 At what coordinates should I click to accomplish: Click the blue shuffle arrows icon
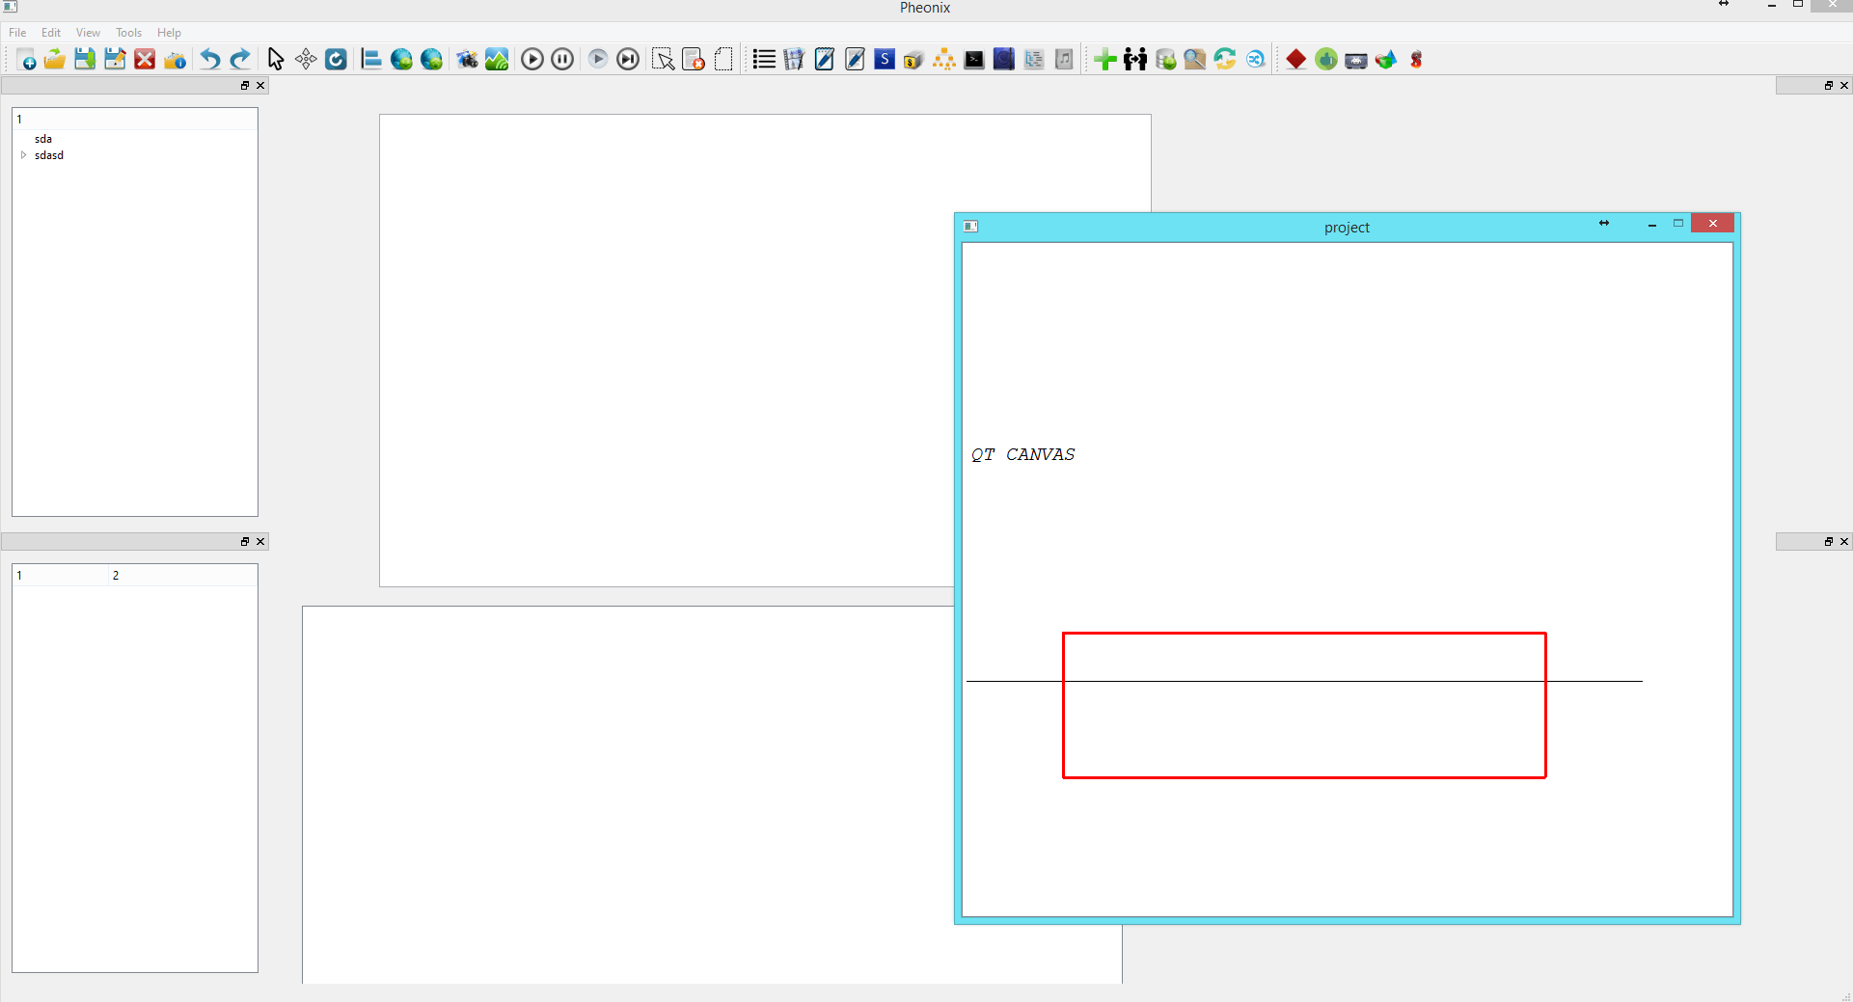click(x=1255, y=60)
